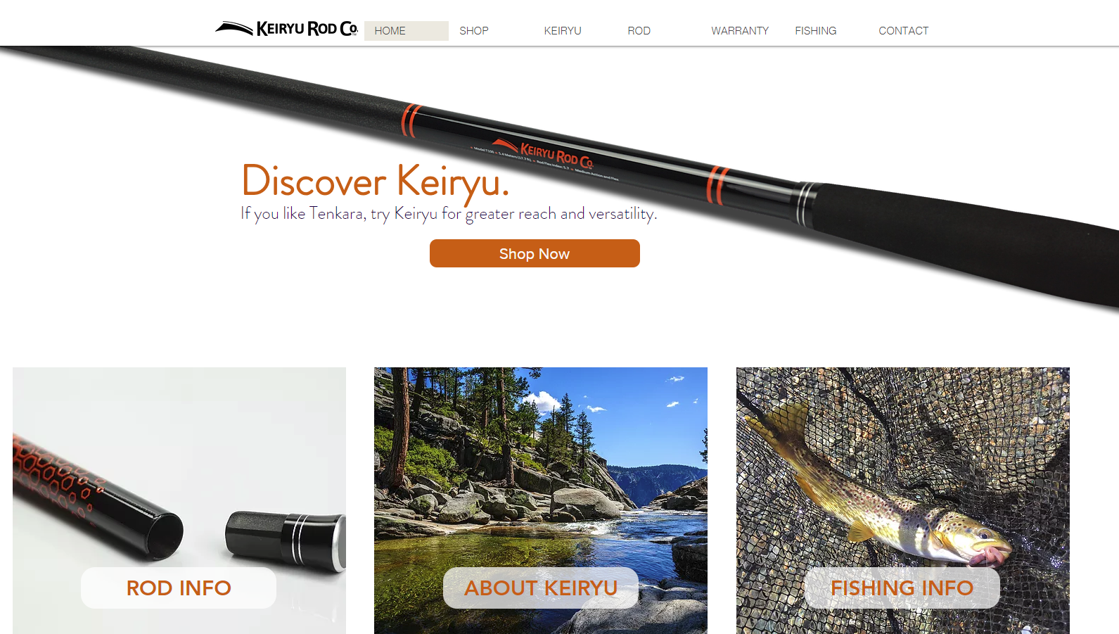Screen dimensions: 1119x634
Task: Click the orange Shop Now button
Action: [x=535, y=253]
